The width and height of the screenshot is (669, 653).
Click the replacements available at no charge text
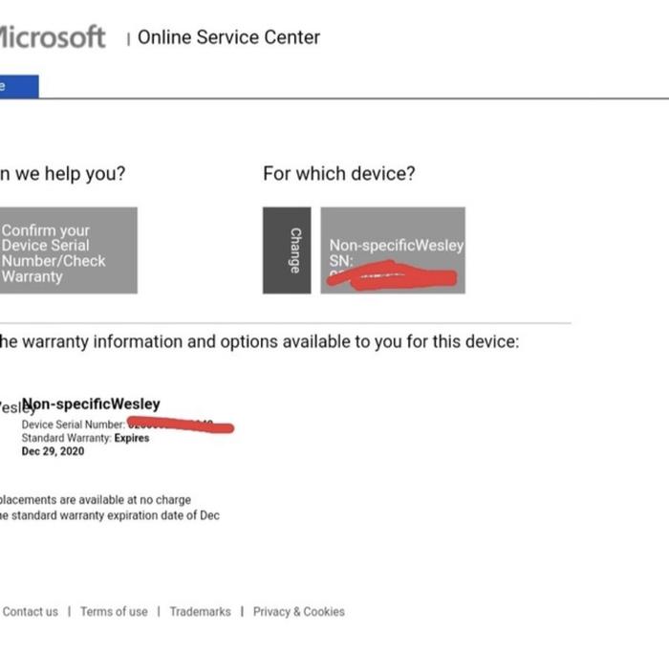[x=96, y=500]
